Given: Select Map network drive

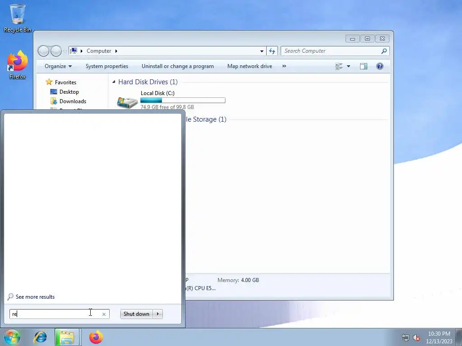Looking at the screenshot, I should 249,66.
